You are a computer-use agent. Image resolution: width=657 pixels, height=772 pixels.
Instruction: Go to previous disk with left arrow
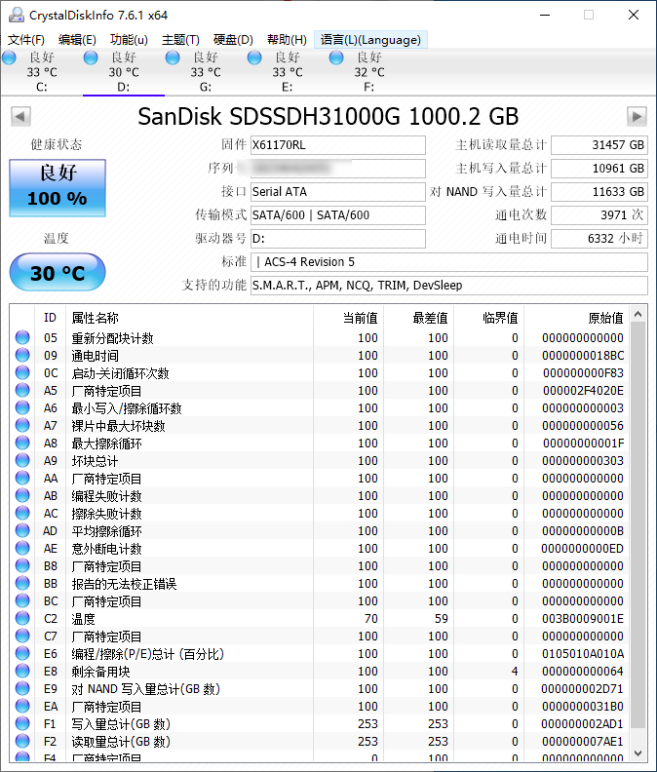coord(20,117)
